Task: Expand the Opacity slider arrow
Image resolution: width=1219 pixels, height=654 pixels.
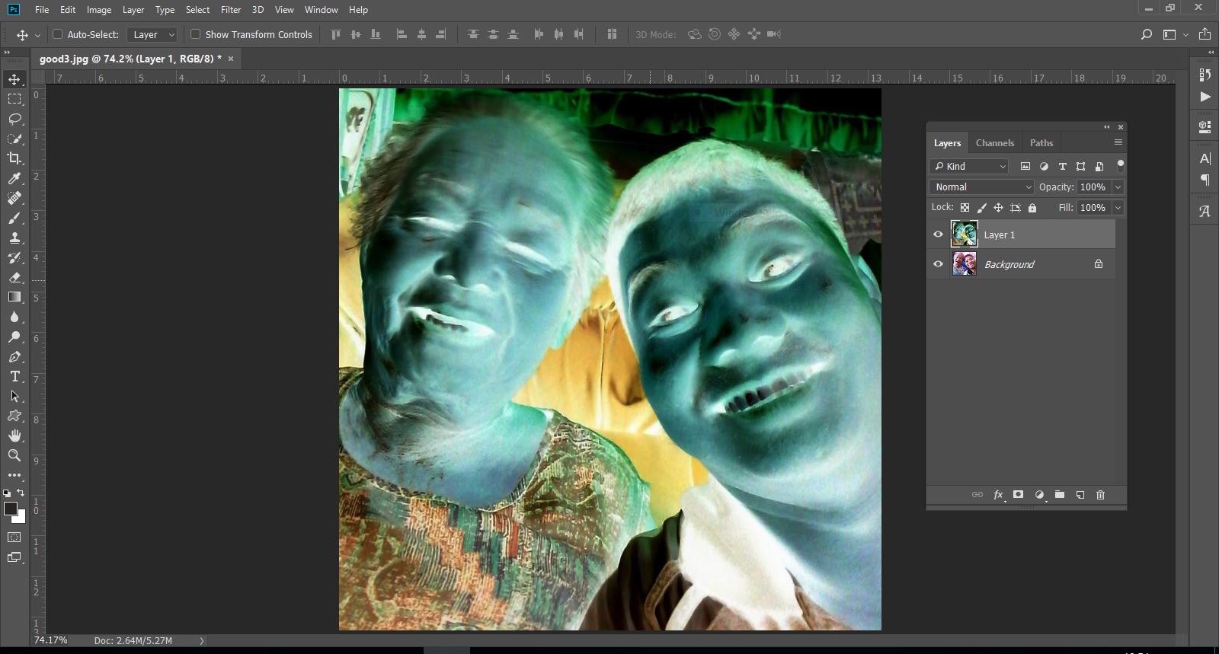Action: click(x=1118, y=187)
